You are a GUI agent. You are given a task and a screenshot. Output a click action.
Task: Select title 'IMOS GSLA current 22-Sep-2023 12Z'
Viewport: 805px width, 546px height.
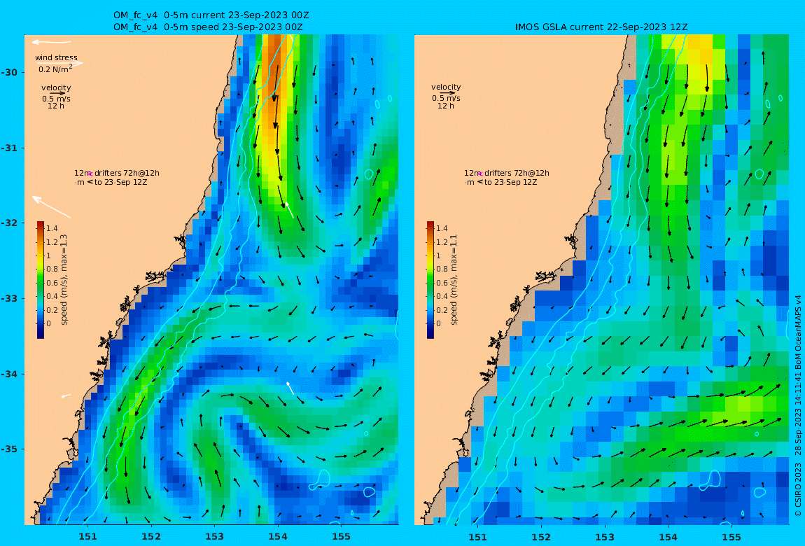tap(601, 27)
